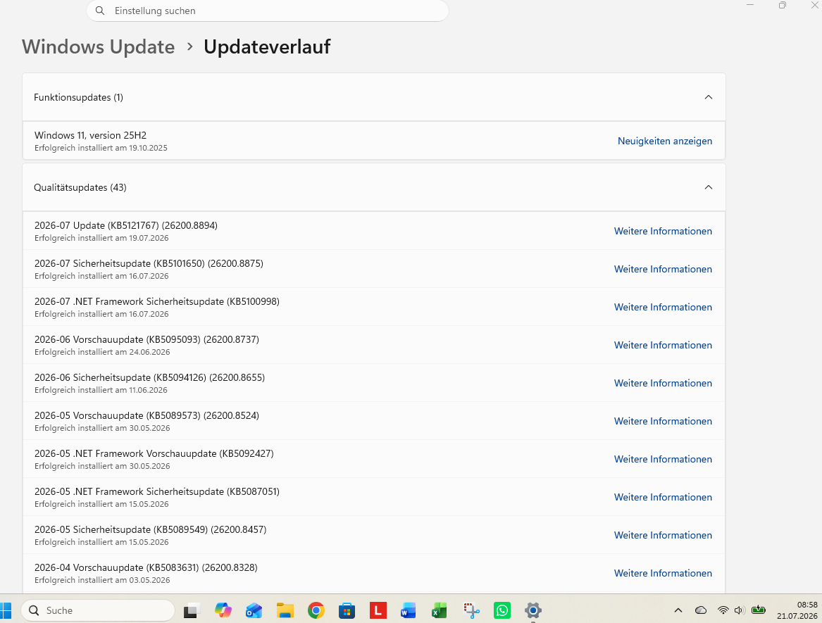
Task: Select '2026-05 Sicherheitsupdate (KB5089549)' title
Action: [x=151, y=530]
